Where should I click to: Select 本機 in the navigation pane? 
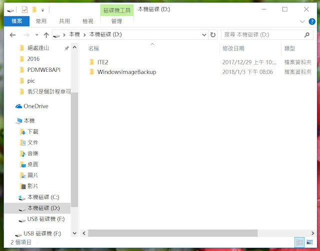pos(29,121)
